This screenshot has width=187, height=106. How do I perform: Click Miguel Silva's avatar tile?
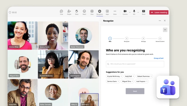(x=23, y=64)
